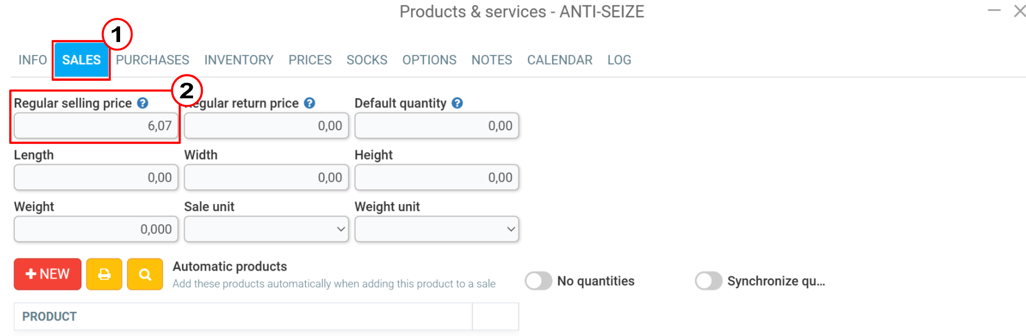Close the Products & services window
Image resolution: width=1026 pixels, height=336 pixels.
pyautogui.click(x=1020, y=11)
